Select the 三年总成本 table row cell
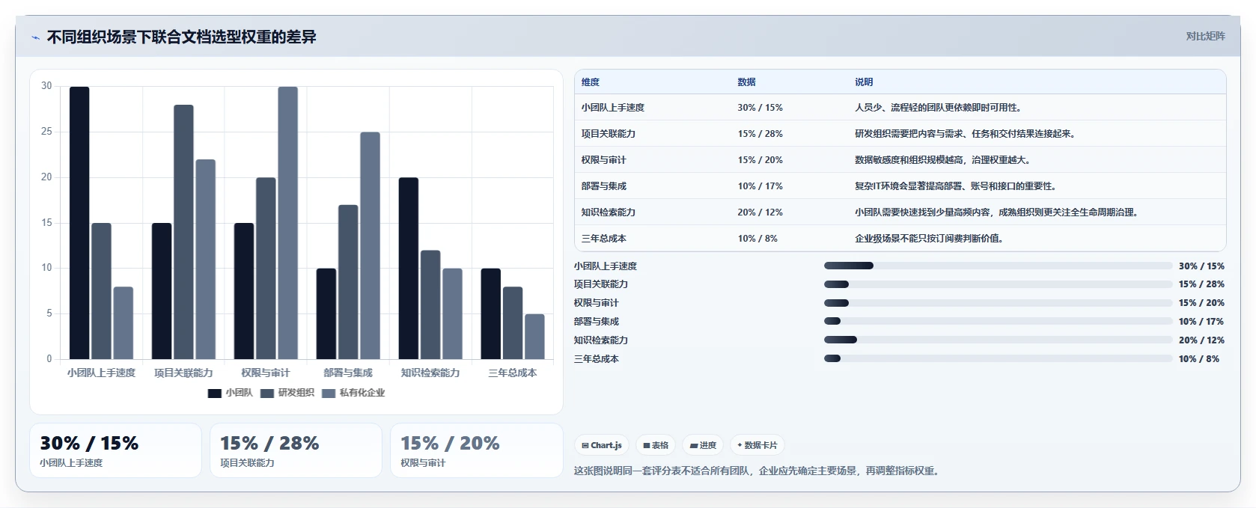The height and width of the screenshot is (508, 1256). pyautogui.click(x=604, y=239)
